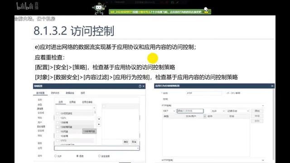Click the app search input field
The height and width of the screenshot is (163, 290).
click(76, 108)
